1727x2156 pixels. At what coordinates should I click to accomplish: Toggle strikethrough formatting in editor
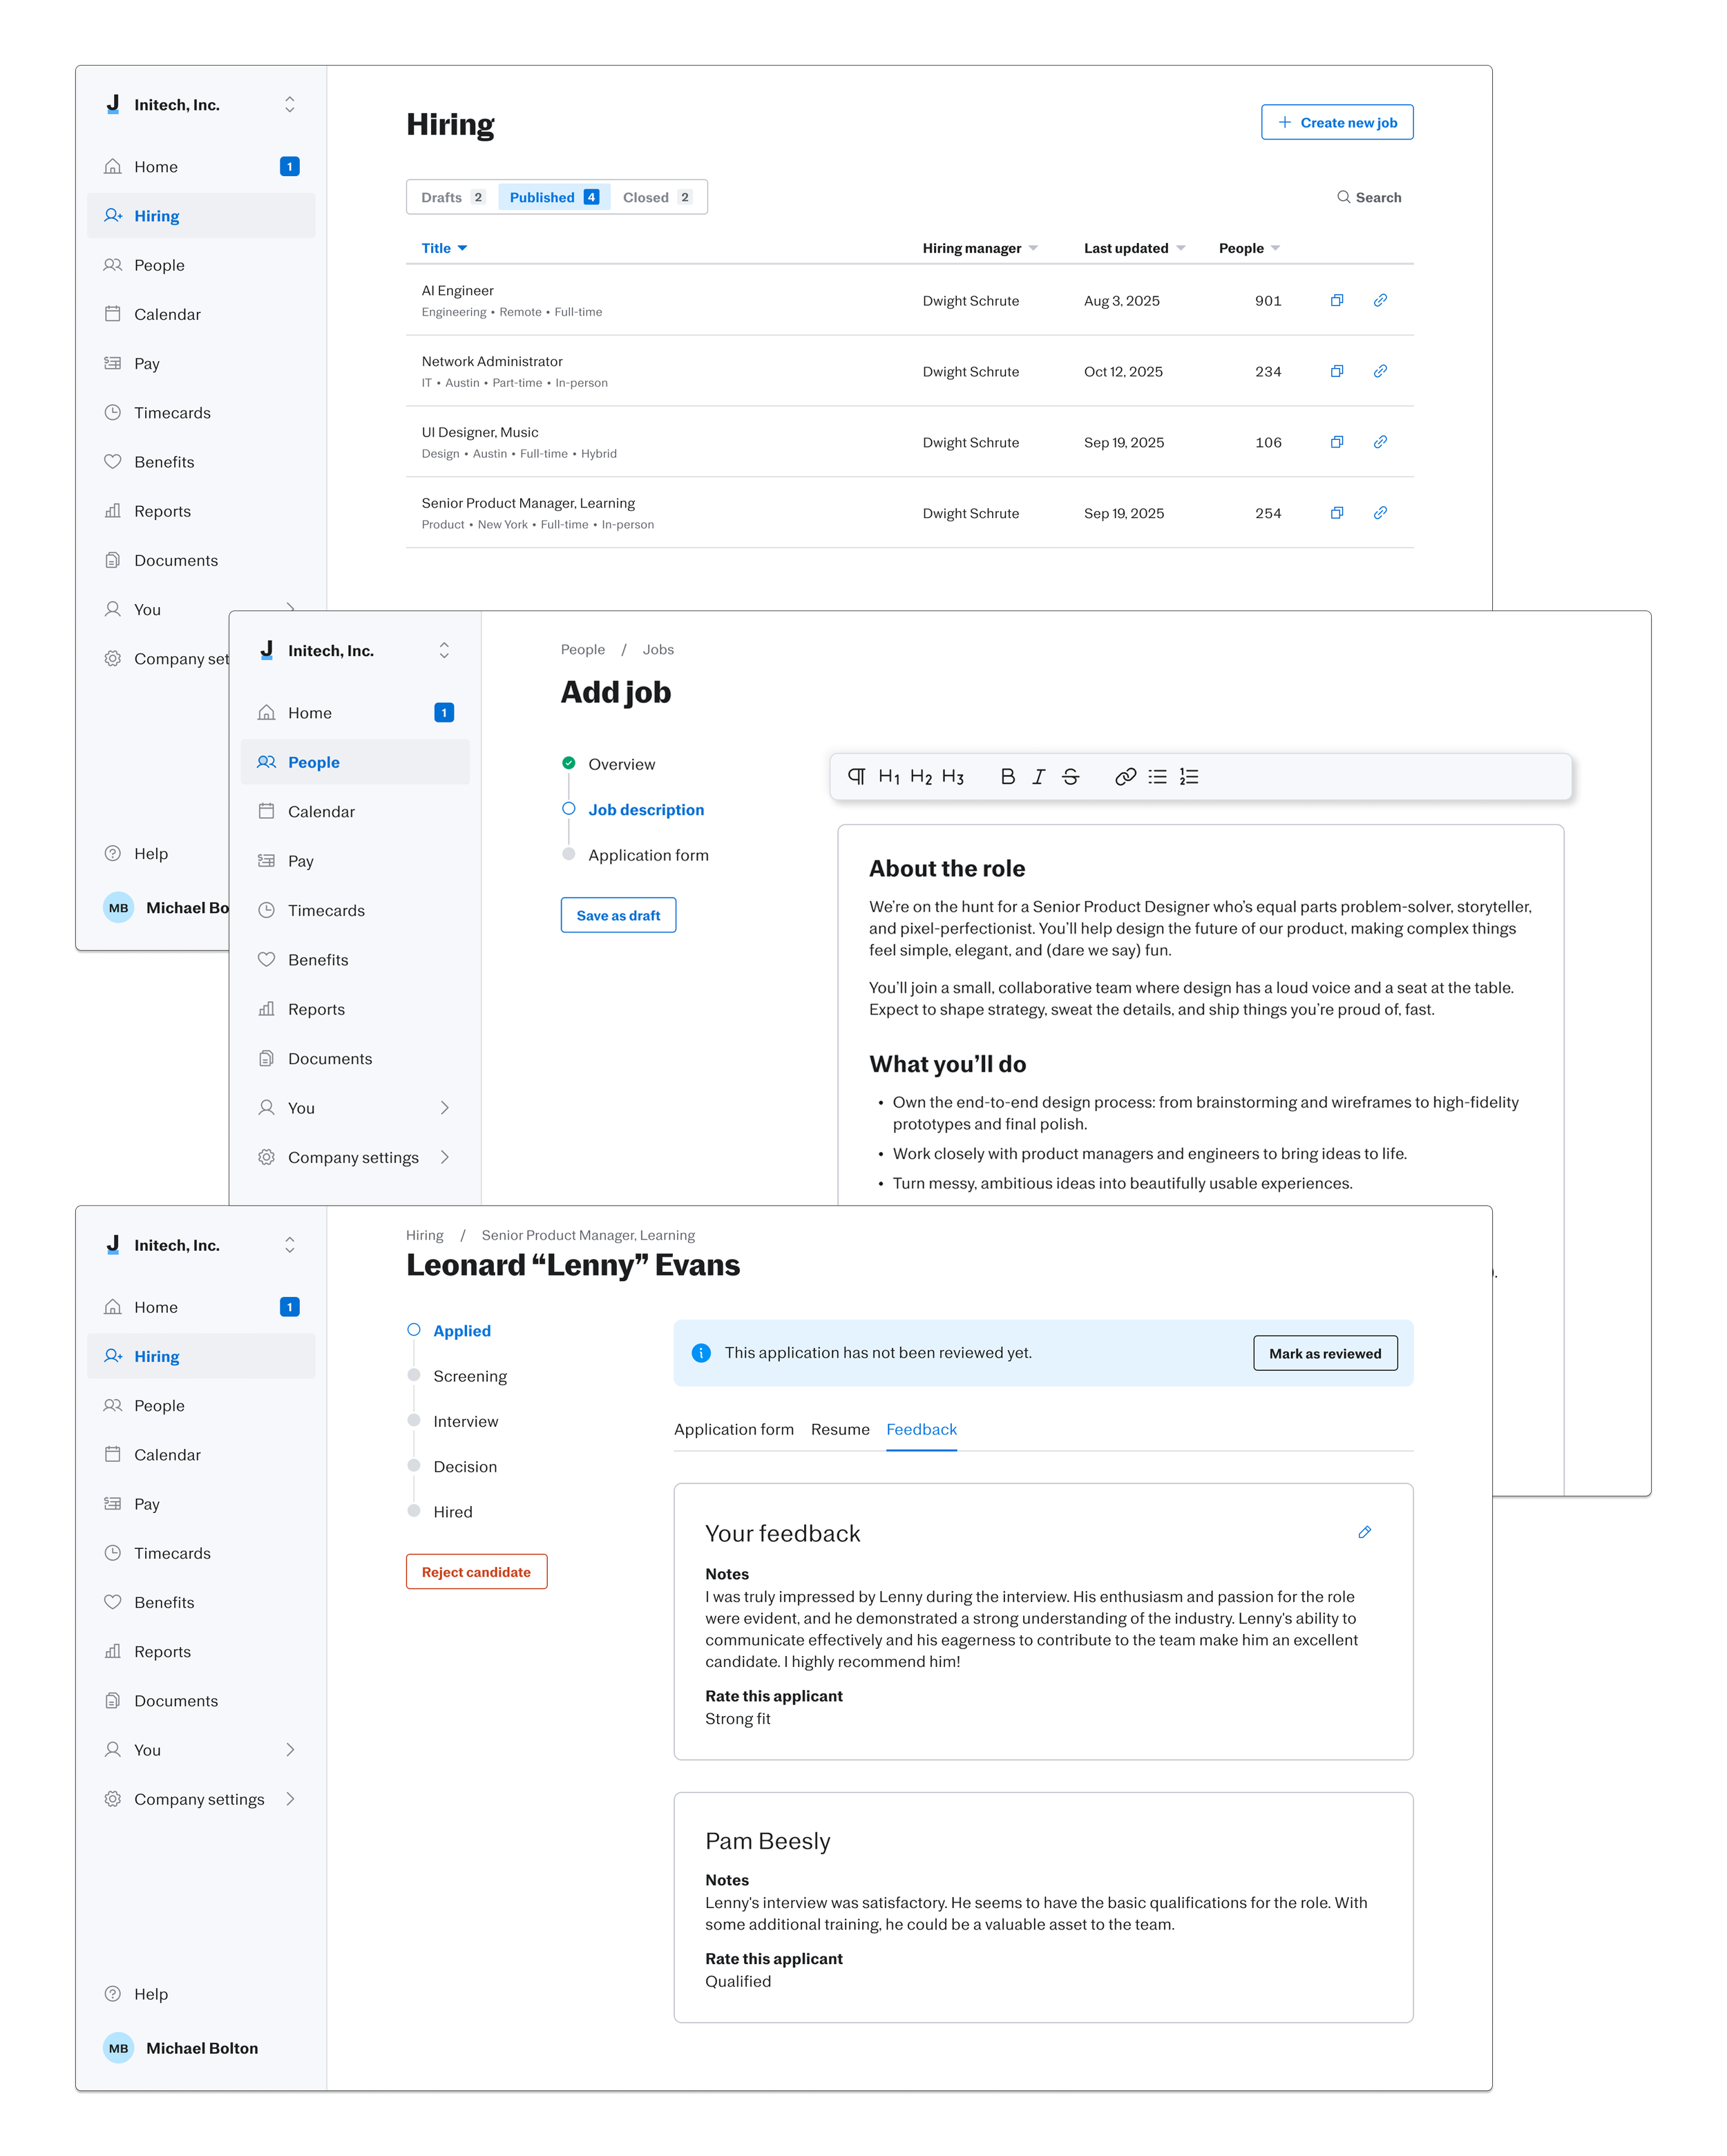click(x=1071, y=777)
